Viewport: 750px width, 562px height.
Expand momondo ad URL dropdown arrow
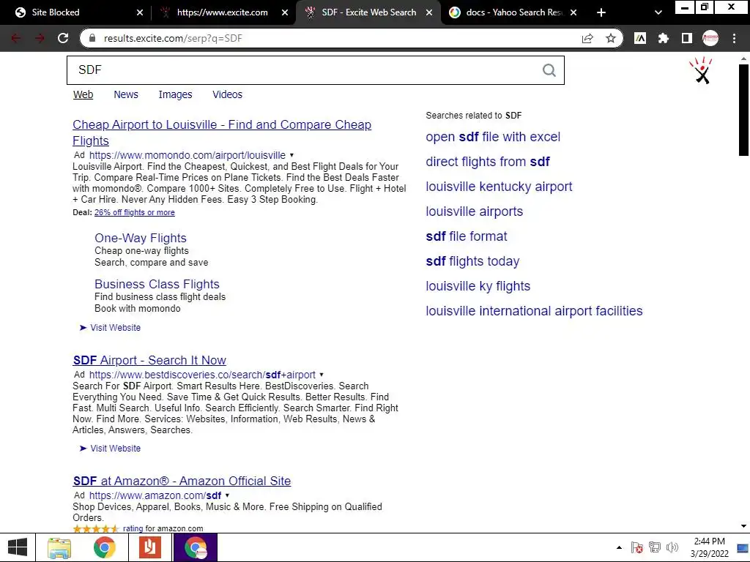pyautogui.click(x=292, y=155)
